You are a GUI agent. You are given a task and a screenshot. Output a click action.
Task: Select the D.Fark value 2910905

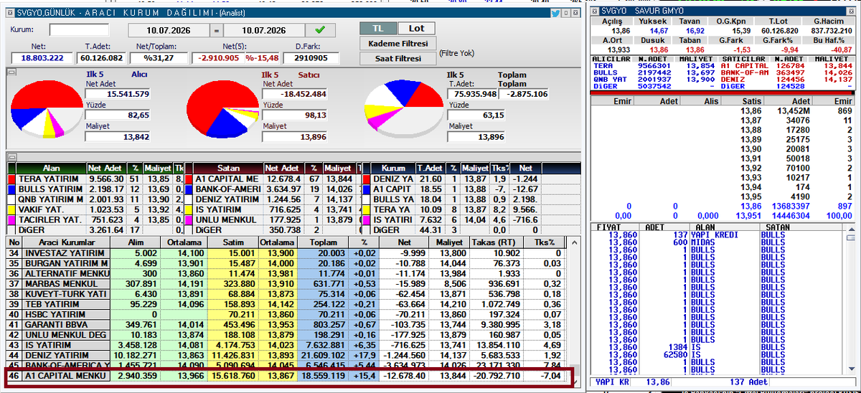pyautogui.click(x=311, y=58)
